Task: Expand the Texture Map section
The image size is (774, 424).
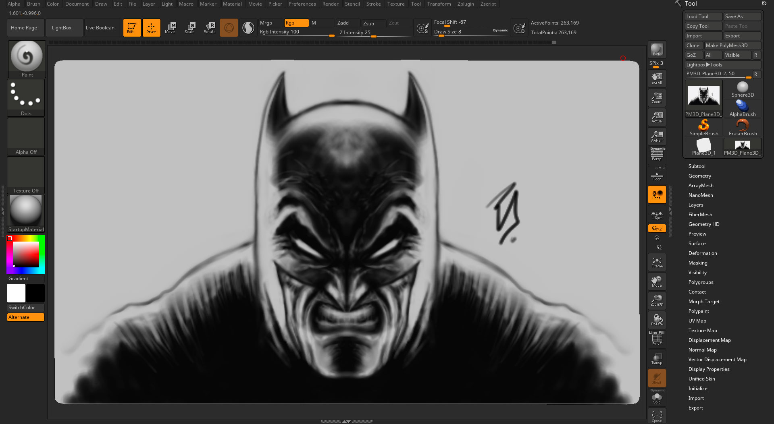Action: click(x=702, y=331)
